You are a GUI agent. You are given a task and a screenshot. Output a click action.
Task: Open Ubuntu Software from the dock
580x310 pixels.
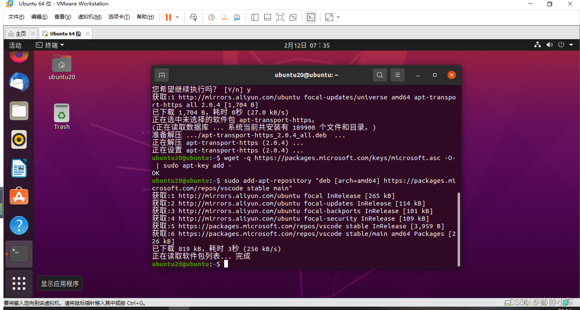[19, 197]
